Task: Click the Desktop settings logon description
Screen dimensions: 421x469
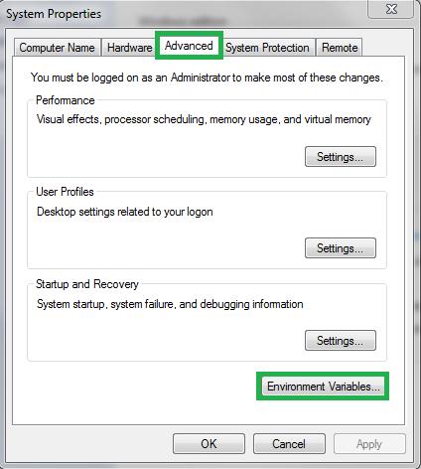Action: click(125, 212)
